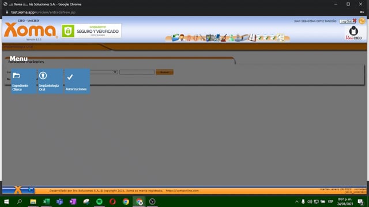
Task: Click the Menu heading text
Action: point(18,59)
